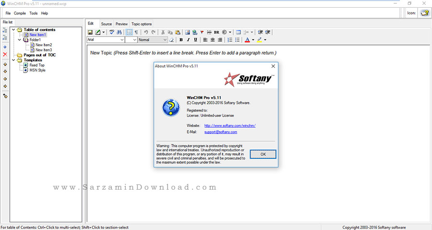Click the Cut scissors icon
Screen dimensions: 432x230
pyautogui.click(x=163, y=32)
